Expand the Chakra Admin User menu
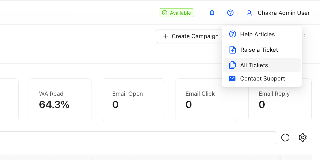Screen dimensions: 320x160 (284, 13)
